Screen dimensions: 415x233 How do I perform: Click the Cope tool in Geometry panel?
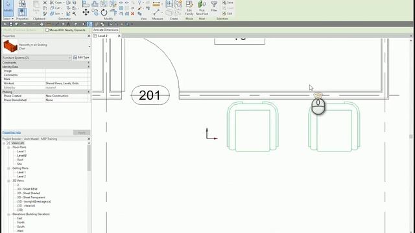[56, 3]
